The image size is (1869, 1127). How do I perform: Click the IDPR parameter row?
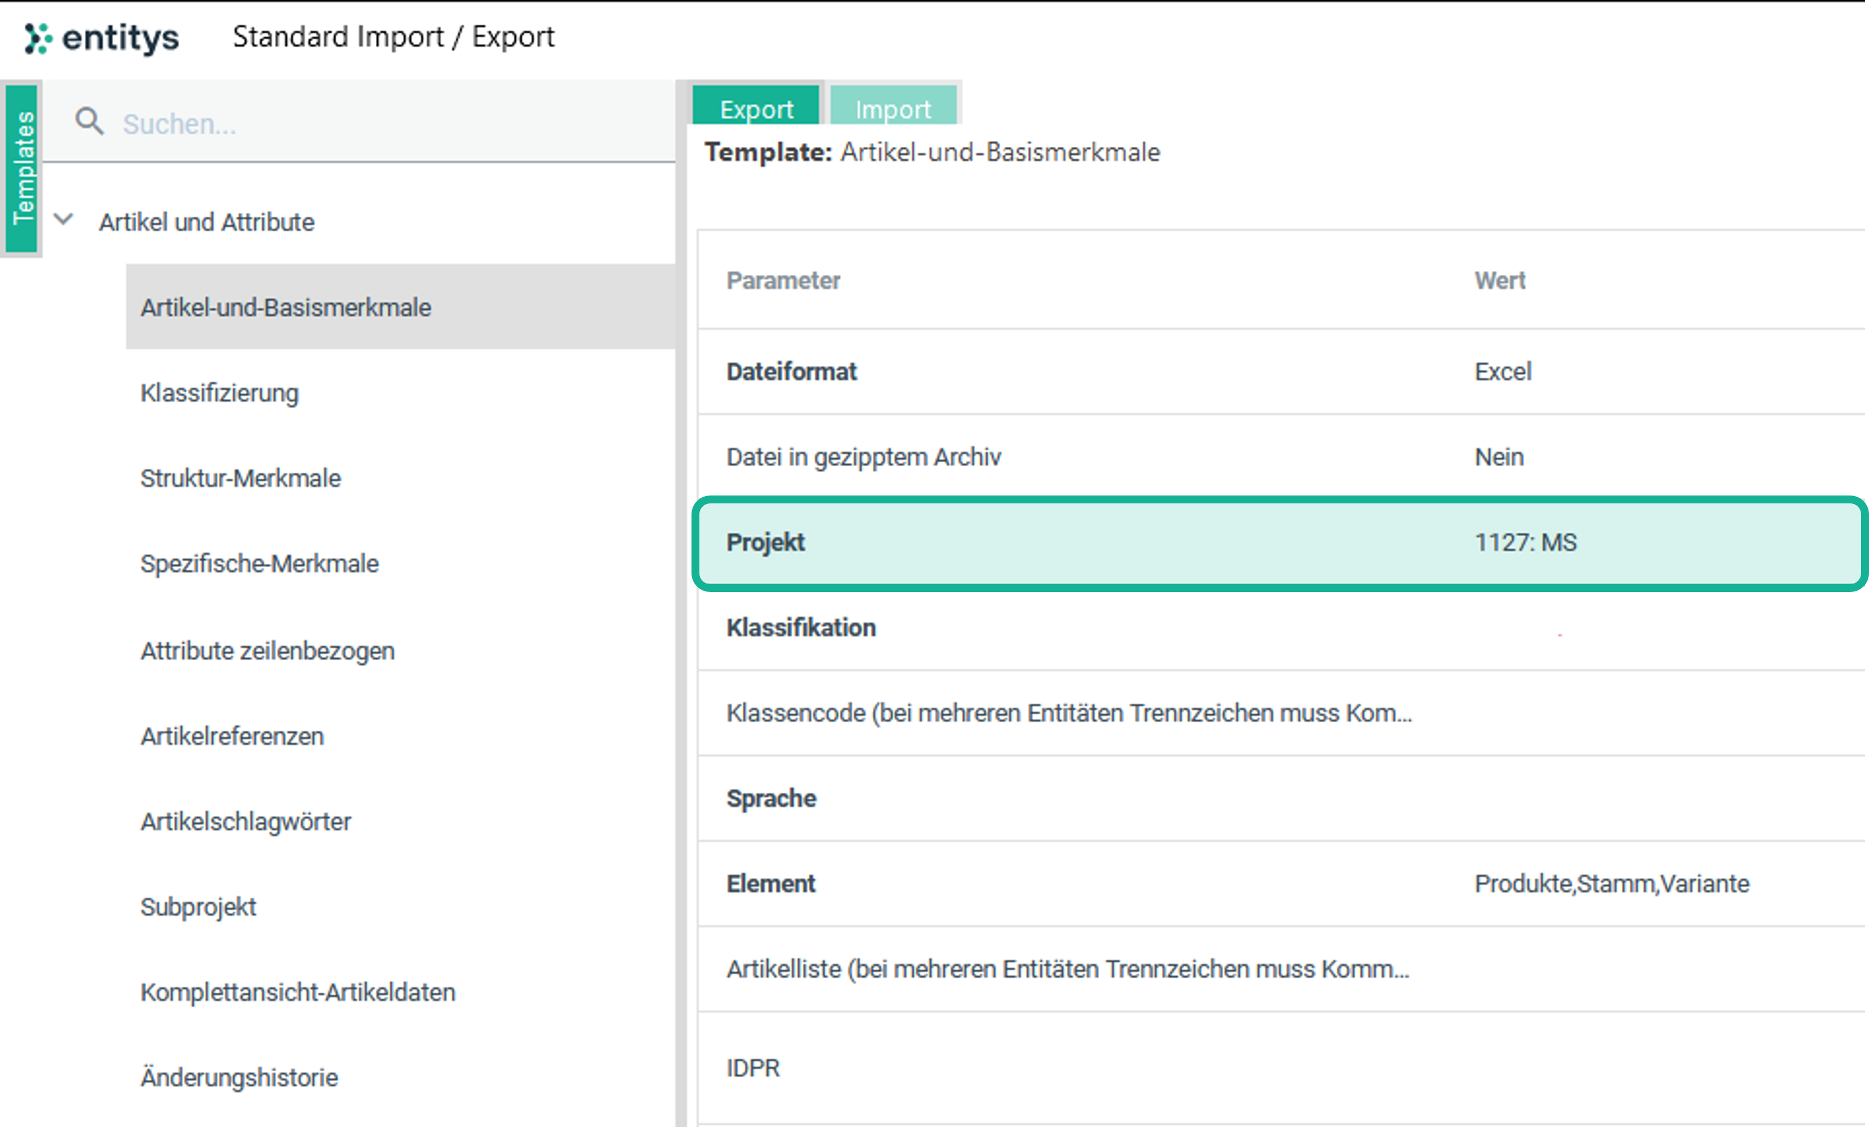[x=1281, y=1068]
